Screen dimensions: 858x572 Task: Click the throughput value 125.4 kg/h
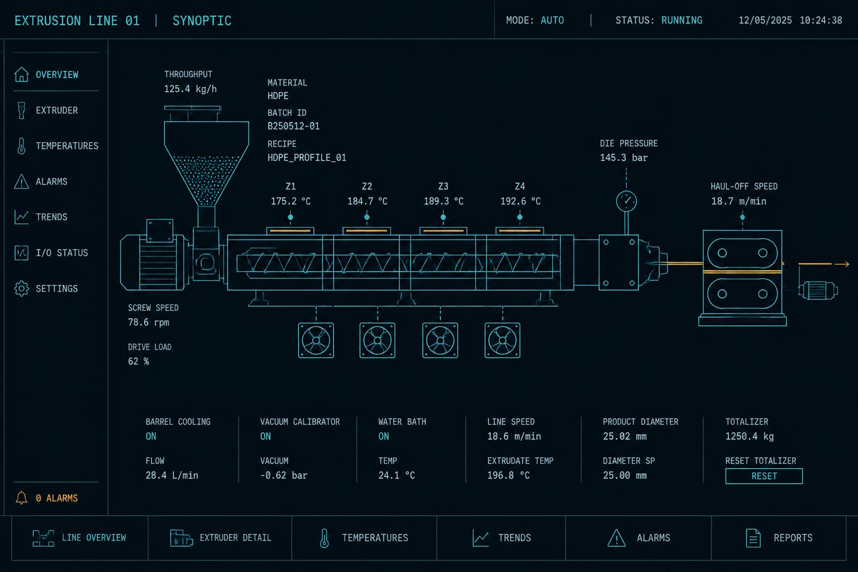coord(190,89)
